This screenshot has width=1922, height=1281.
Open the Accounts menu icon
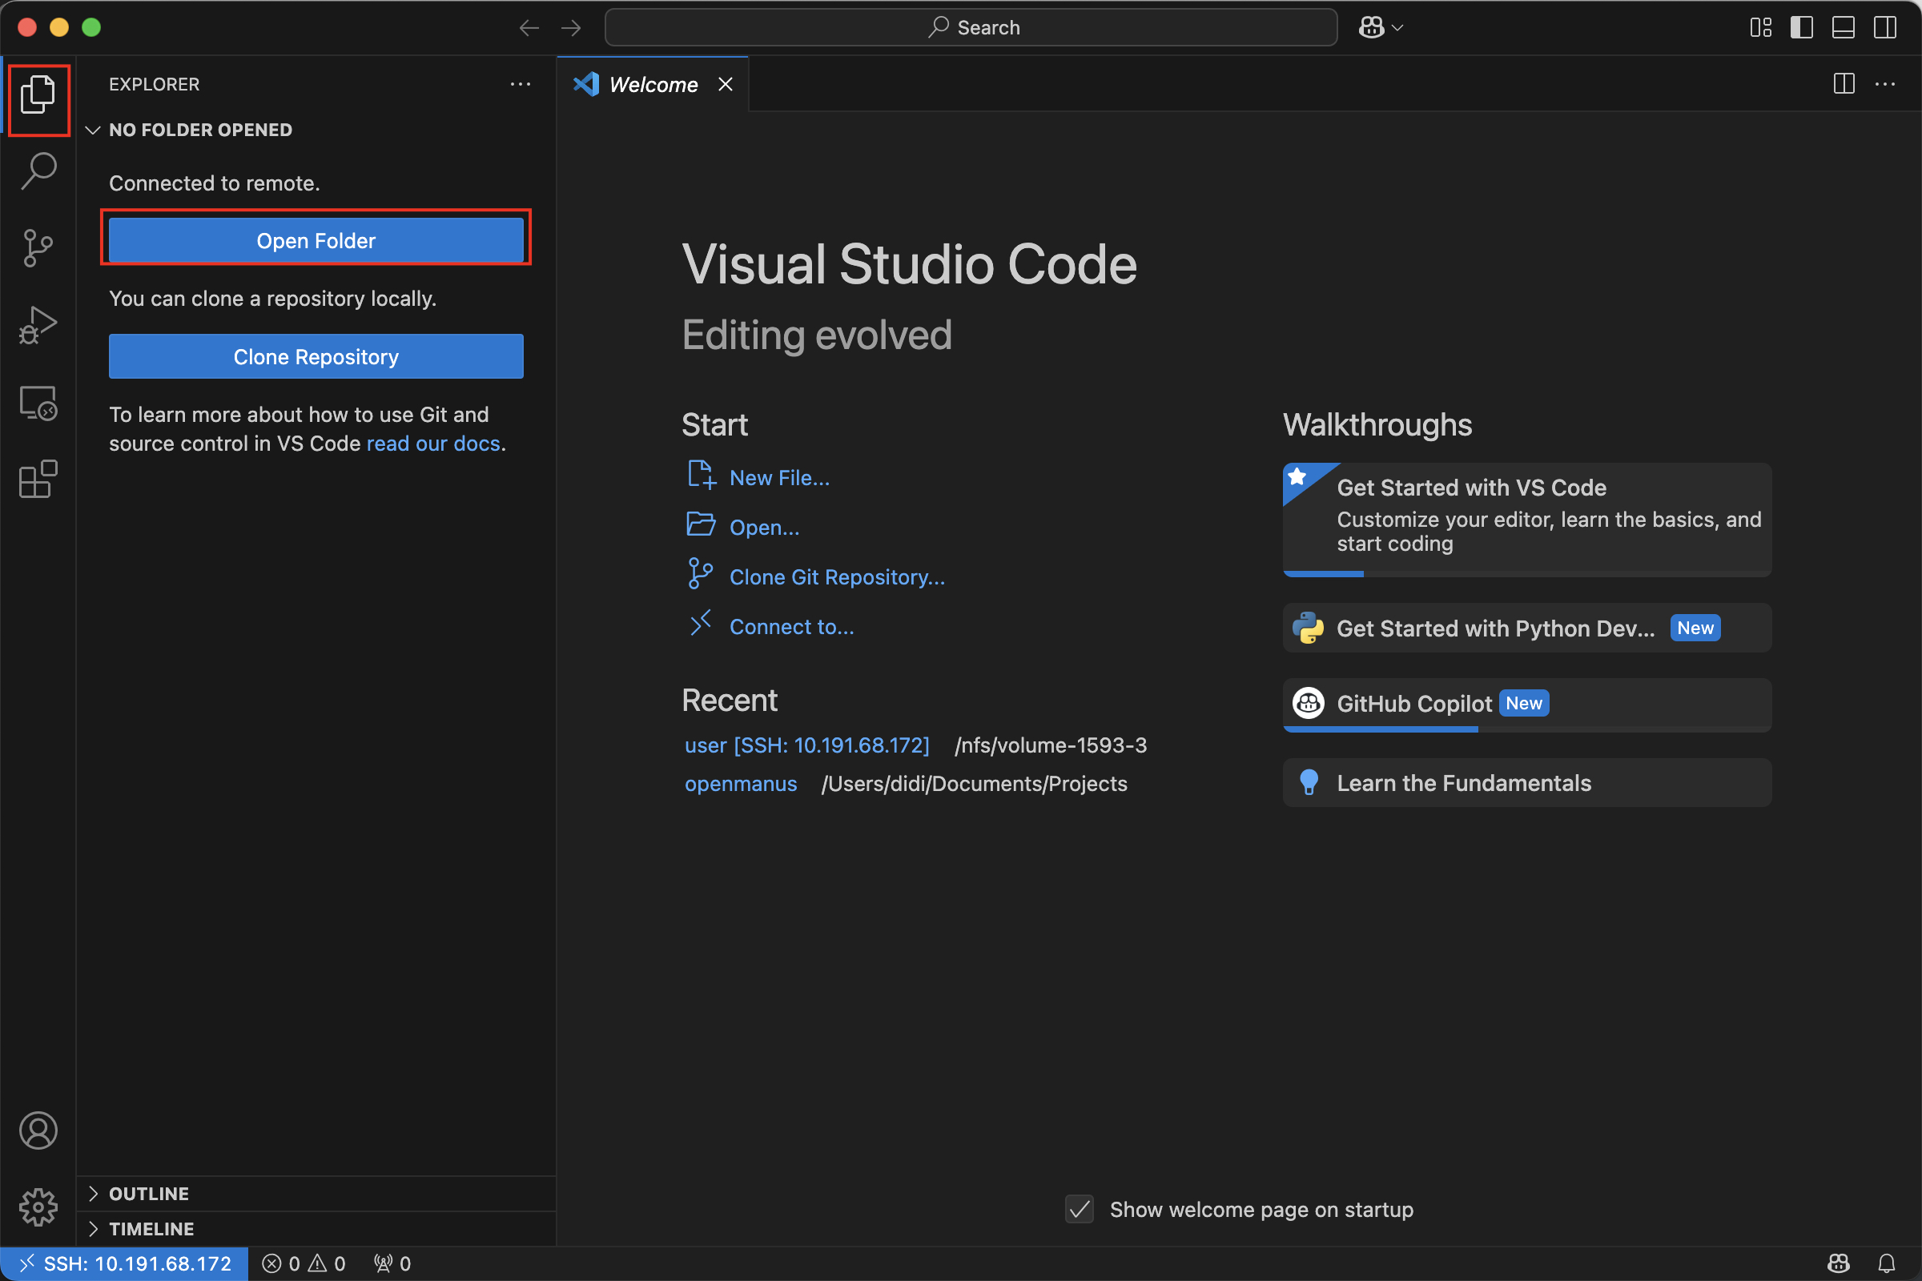pos(38,1130)
